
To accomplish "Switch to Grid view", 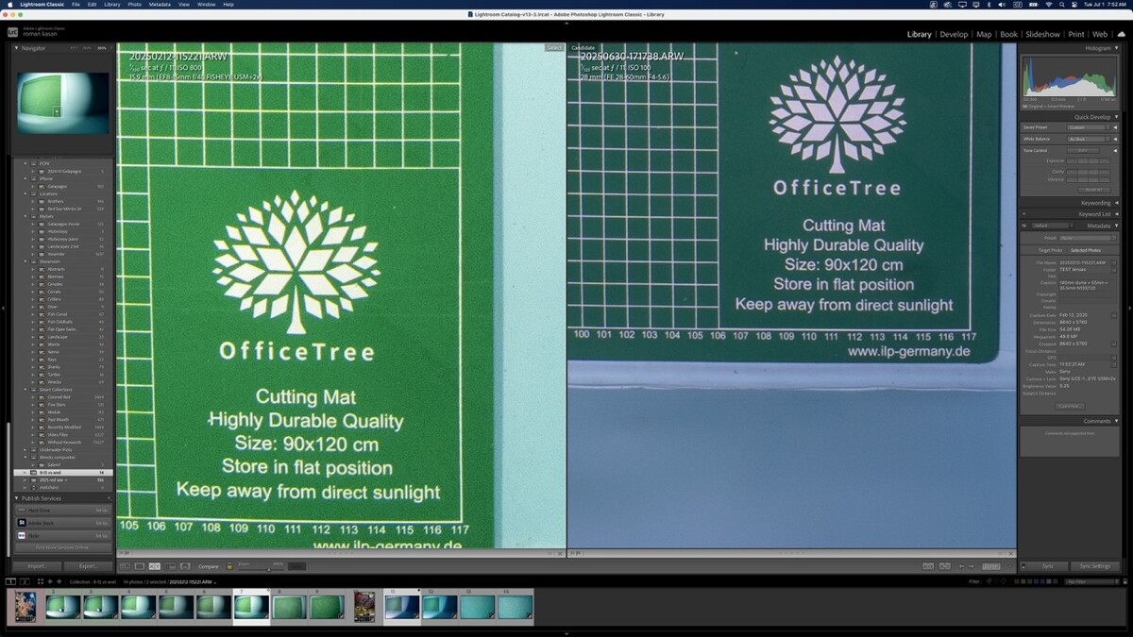I will click(x=125, y=566).
